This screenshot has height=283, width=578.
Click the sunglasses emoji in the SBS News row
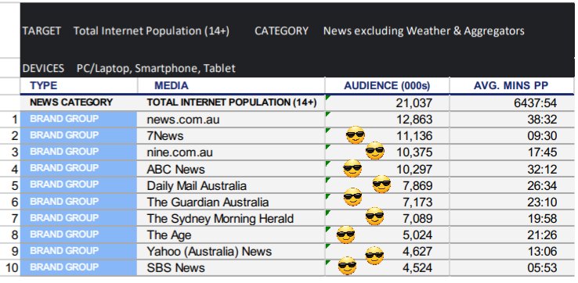coord(347,266)
